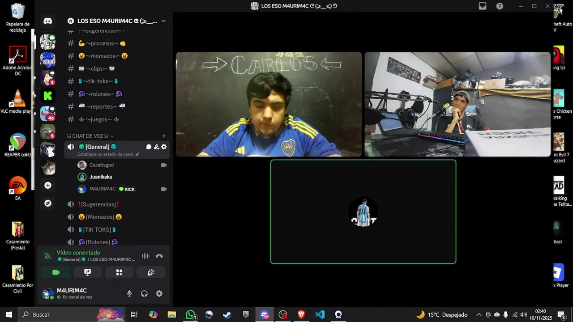Open activities button in voice panel
Screen dimensions: 573x322
[x=119, y=272]
